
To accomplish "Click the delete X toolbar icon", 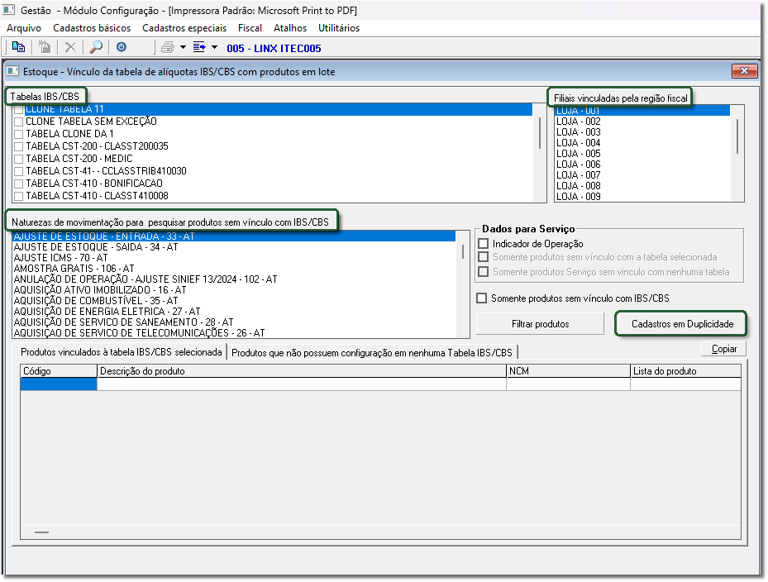I will click(70, 47).
